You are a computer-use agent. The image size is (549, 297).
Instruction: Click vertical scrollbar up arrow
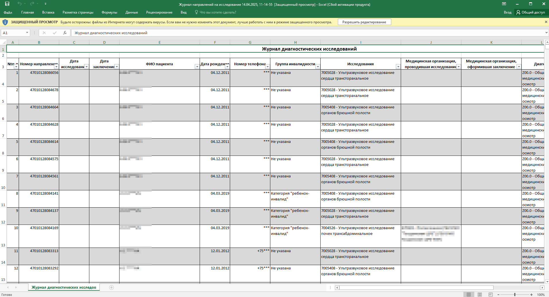tap(547, 42)
